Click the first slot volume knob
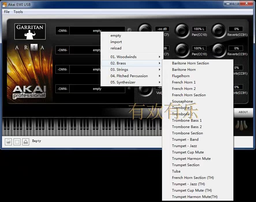This screenshot has height=202, width=256. tap(145, 28)
